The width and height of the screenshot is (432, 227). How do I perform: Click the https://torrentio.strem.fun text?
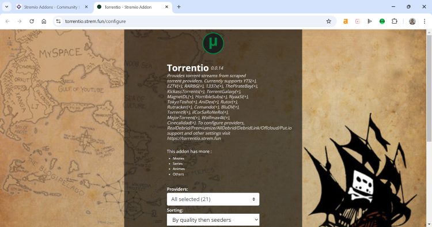(194, 138)
